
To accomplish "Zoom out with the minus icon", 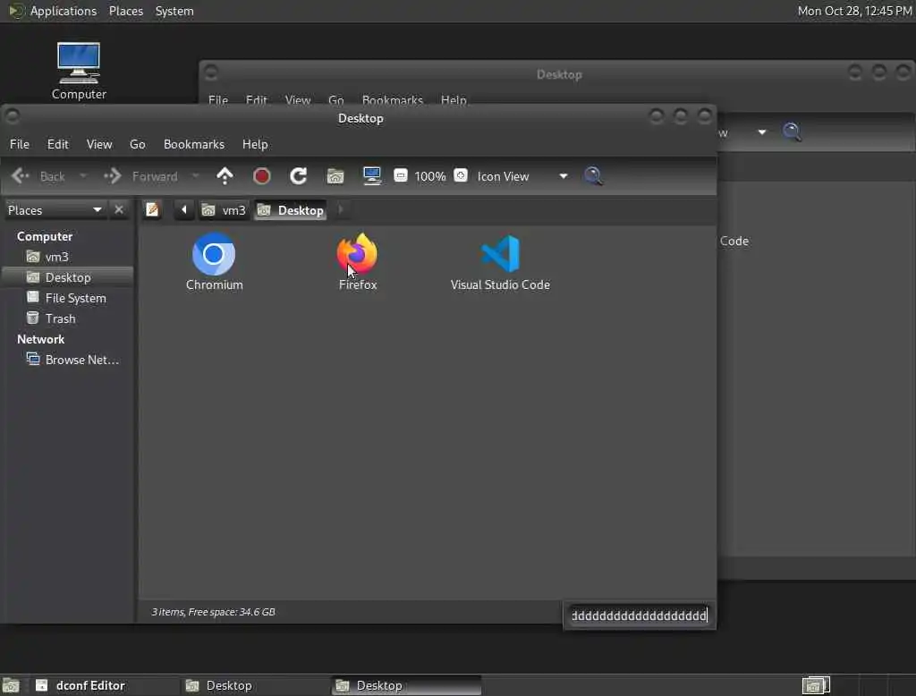I will 401,175.
